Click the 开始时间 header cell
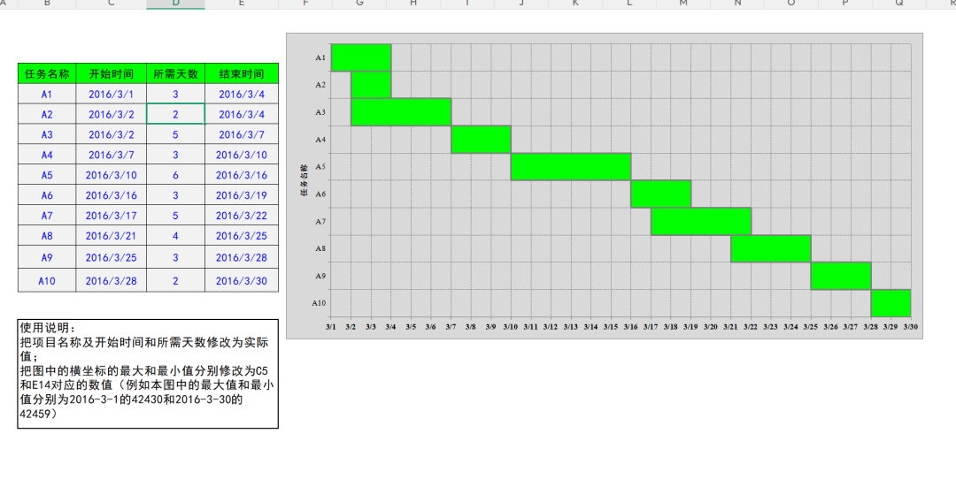956x502 pixels. point(112,73)
